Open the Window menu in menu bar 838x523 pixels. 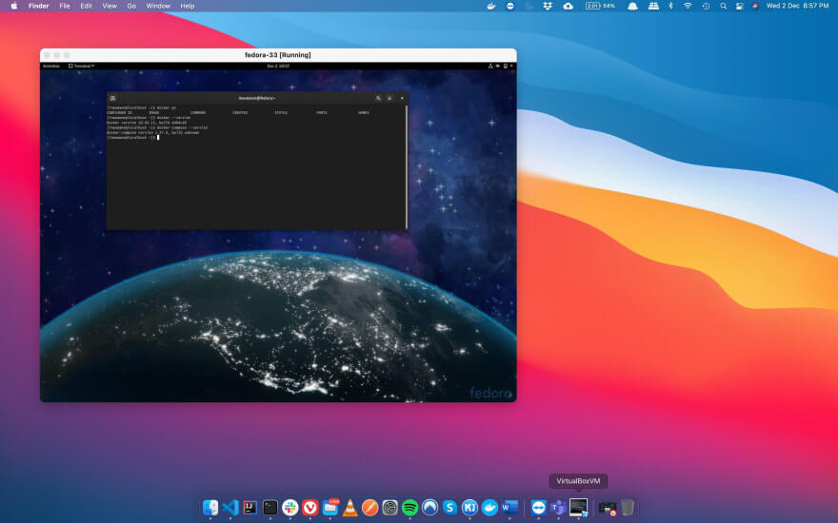158,6
